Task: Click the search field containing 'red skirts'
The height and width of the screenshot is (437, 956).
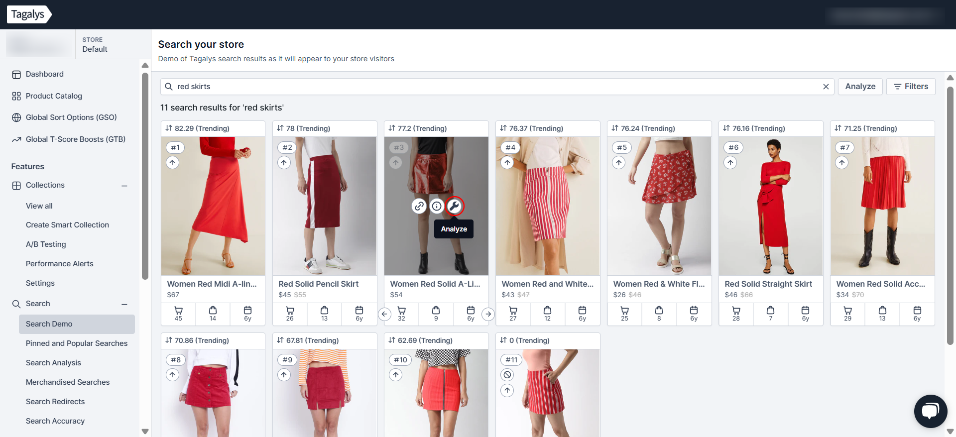Action: 497,87
